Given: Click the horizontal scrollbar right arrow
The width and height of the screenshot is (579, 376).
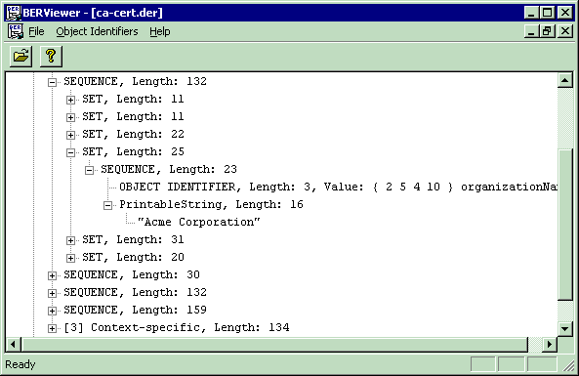Looking at the screenshot, I should coord(550,344).
